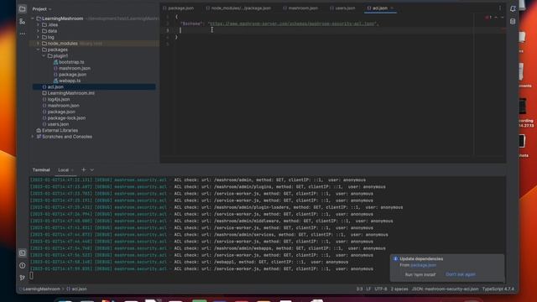537x302 pixels.
Task: Open editor tabs options menu
Action: tap(500, 8)
